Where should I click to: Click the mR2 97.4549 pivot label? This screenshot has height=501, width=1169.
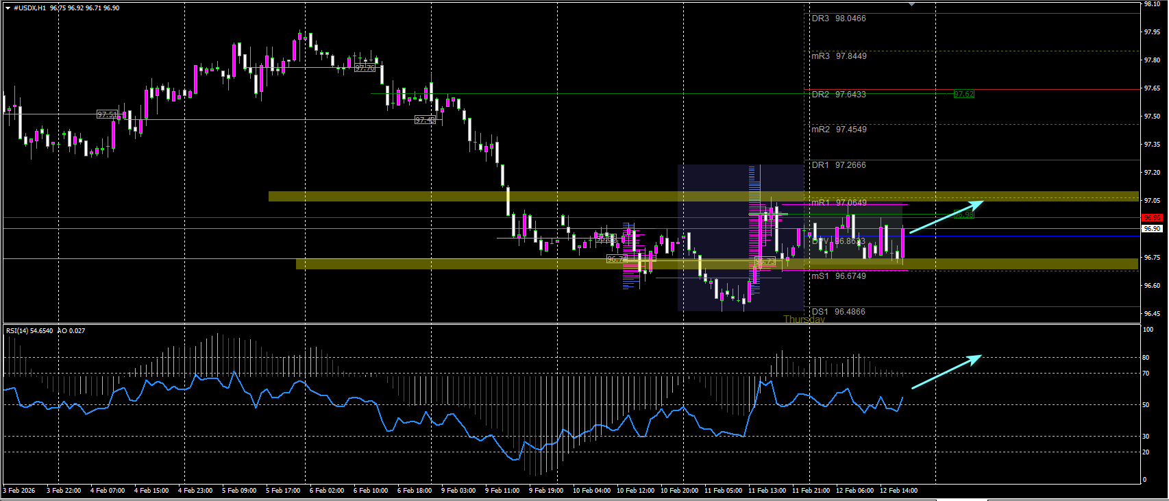(x=839, y=130)
